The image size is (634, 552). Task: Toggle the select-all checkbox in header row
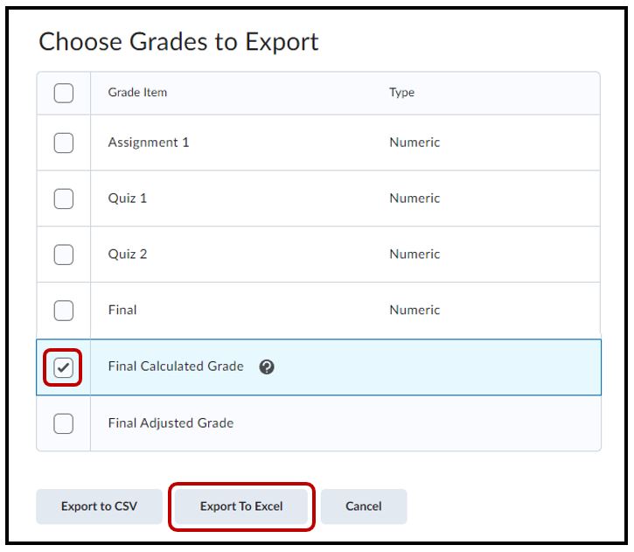[64, 93]
